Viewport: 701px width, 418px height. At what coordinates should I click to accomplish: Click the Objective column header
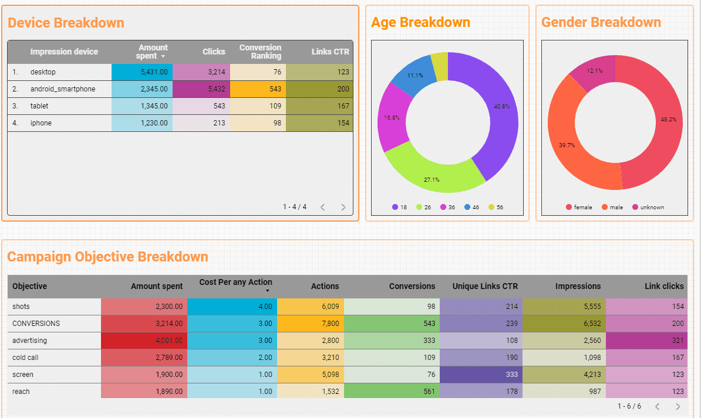click(29, 286)
